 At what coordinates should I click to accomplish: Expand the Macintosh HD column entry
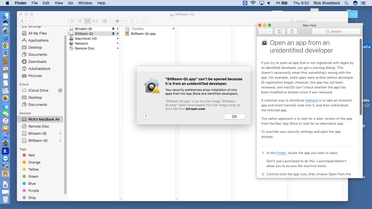click(x=118, y=39)
